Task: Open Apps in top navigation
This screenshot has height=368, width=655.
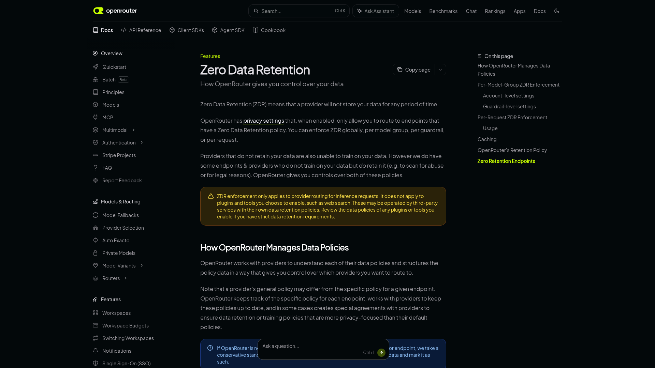Action: [520, 11]
